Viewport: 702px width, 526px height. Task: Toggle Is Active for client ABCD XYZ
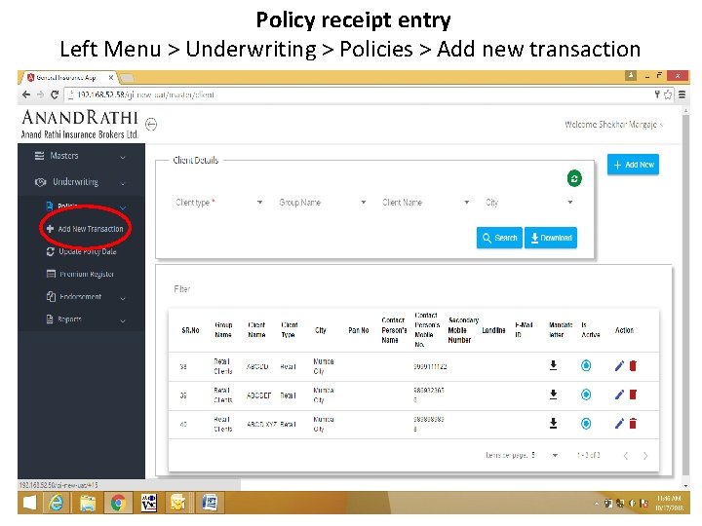pyautogui.click(x=586, y=424)
